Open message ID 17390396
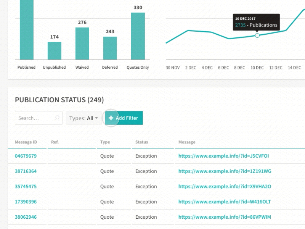Image resolution: width=305 pixels, height=229 pixels. coord(26,202)
